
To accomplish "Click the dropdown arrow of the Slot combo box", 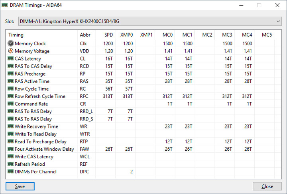I will click(x=278, y=21).
